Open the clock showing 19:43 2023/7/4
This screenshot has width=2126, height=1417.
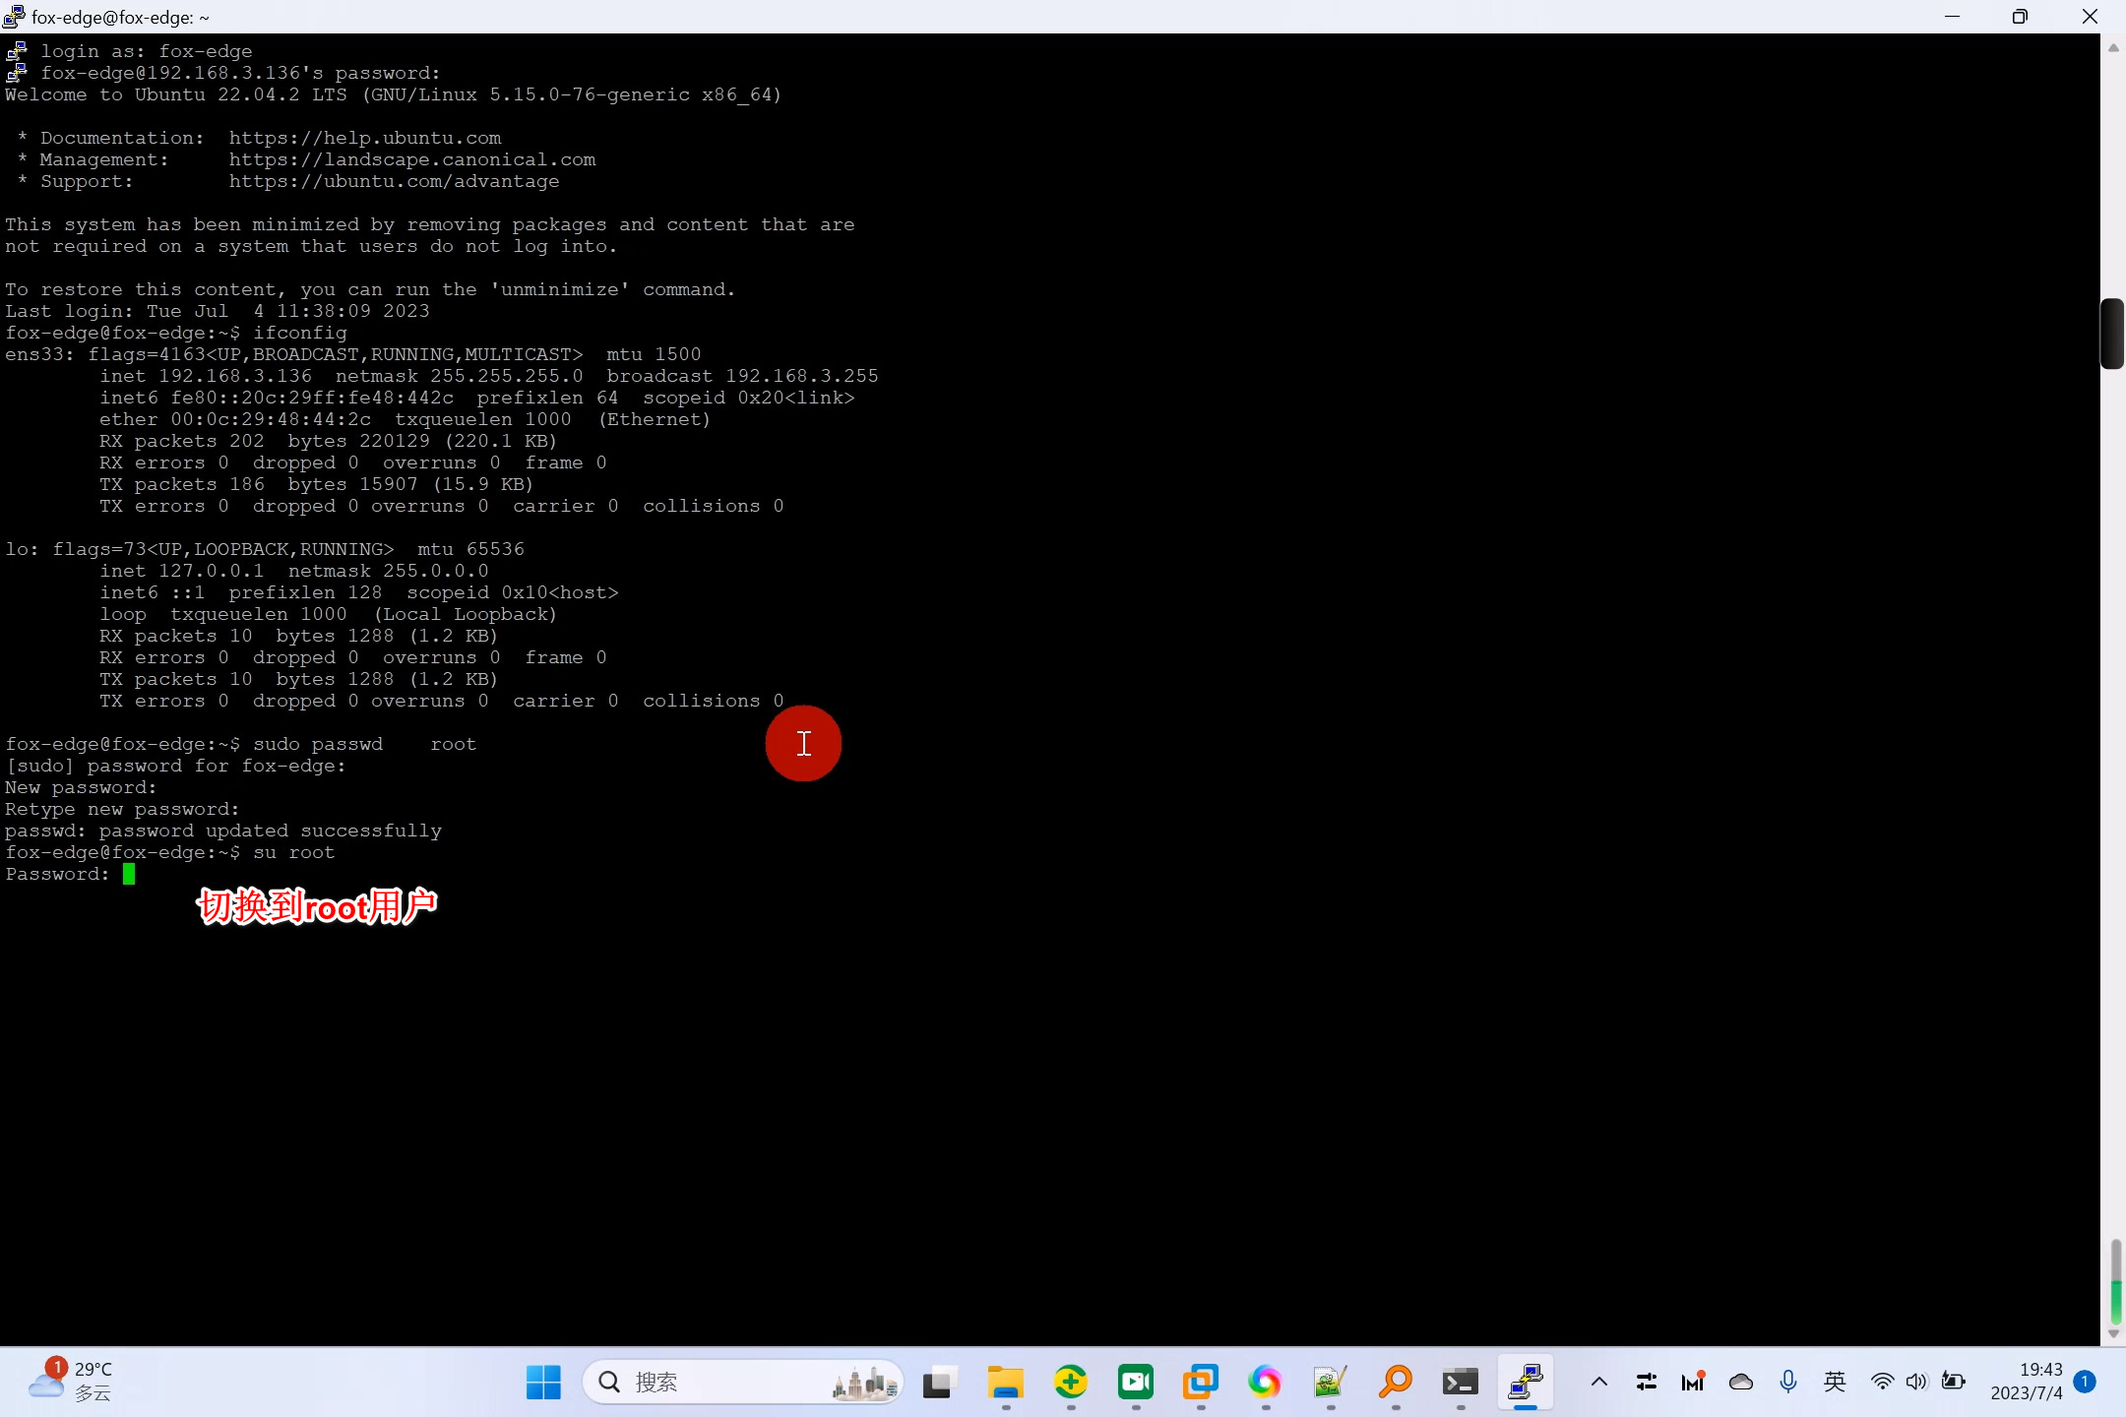click(x=2026, y=1382)
